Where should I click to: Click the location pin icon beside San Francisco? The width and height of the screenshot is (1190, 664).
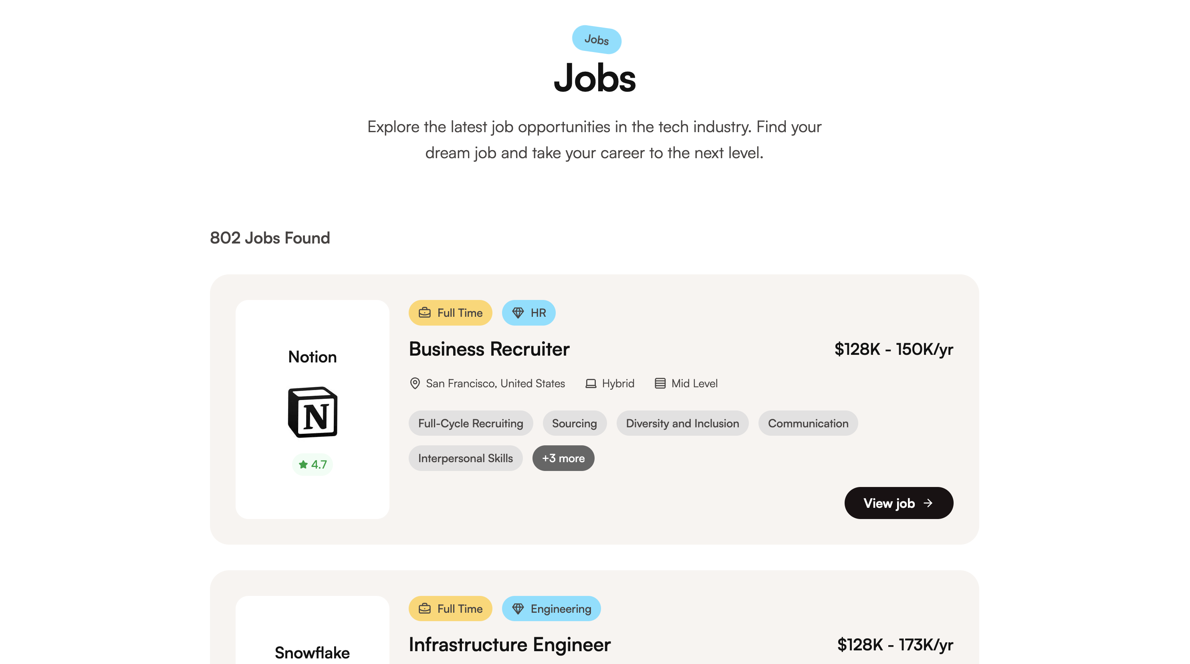415,383
